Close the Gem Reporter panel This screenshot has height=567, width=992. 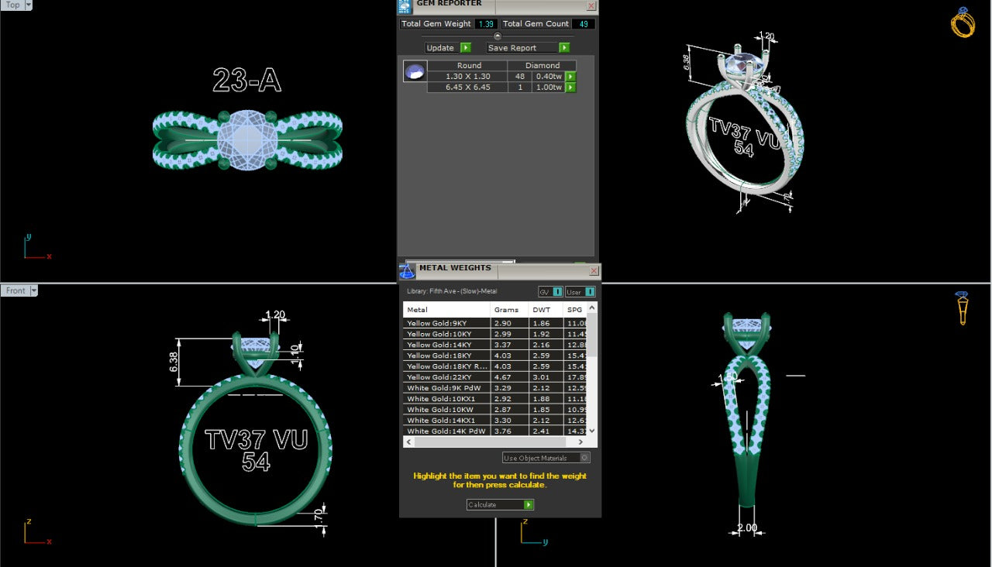pos(591,5)
